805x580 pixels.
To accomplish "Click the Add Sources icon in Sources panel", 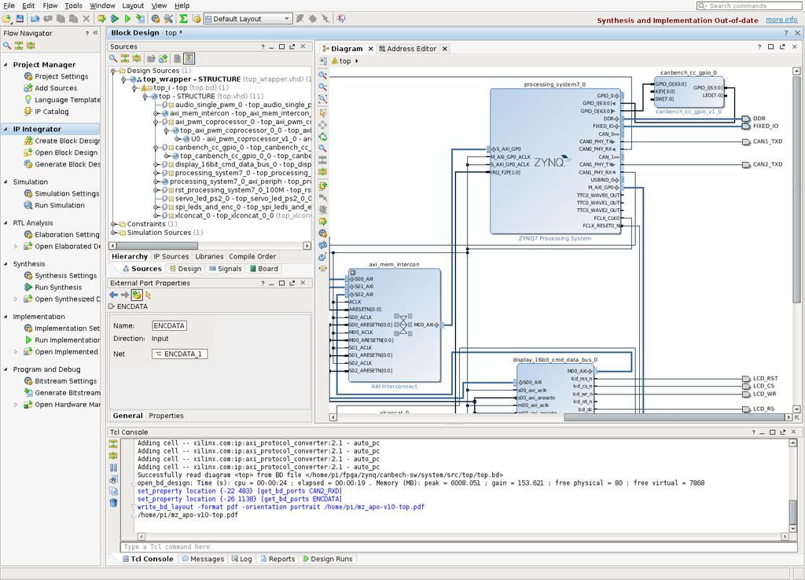I will (164, 58).
